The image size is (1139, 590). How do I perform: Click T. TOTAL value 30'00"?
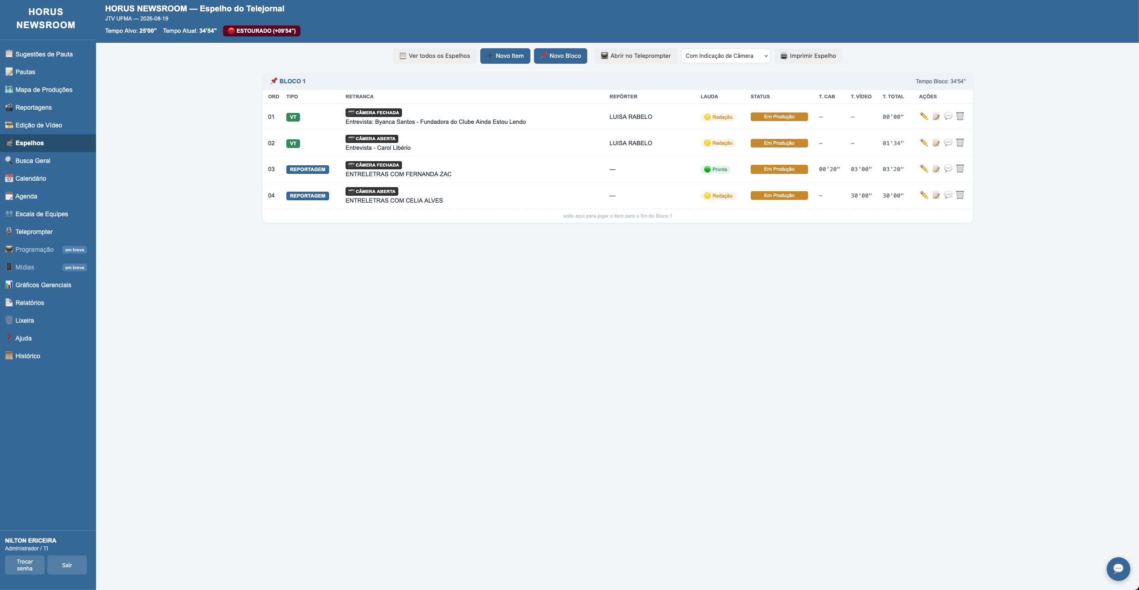pyautogui.click(x=893, y=196)
